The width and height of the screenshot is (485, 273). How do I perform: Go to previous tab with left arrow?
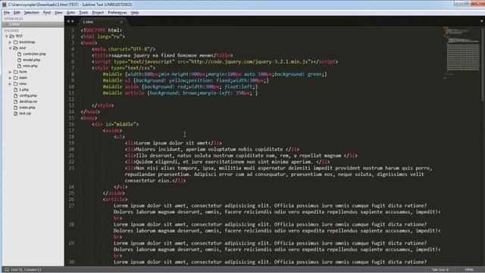[x=68, y=21]
